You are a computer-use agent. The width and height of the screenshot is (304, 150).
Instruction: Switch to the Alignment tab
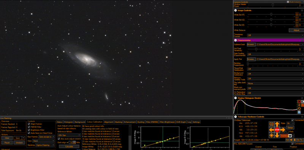coord(109,122)
